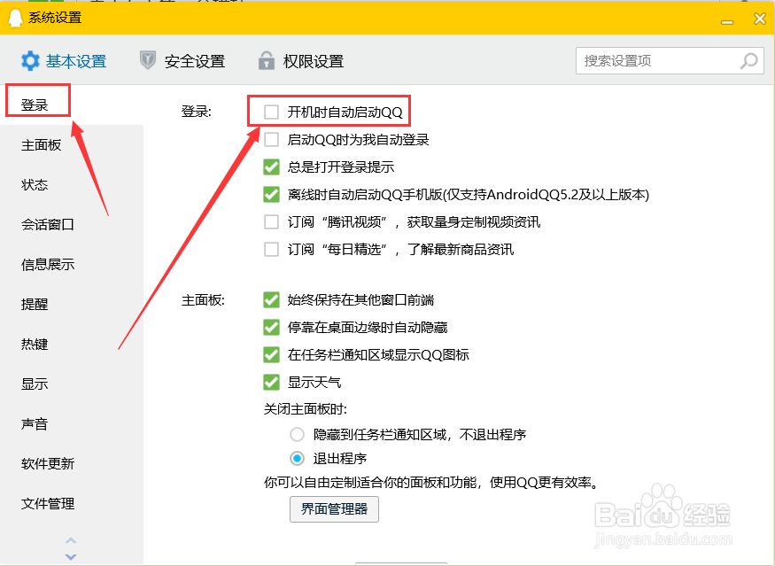This screenshot has height=566, width=775.
Task: Select 声音 settings in the sidebar
Action: (x=35, y=423)
